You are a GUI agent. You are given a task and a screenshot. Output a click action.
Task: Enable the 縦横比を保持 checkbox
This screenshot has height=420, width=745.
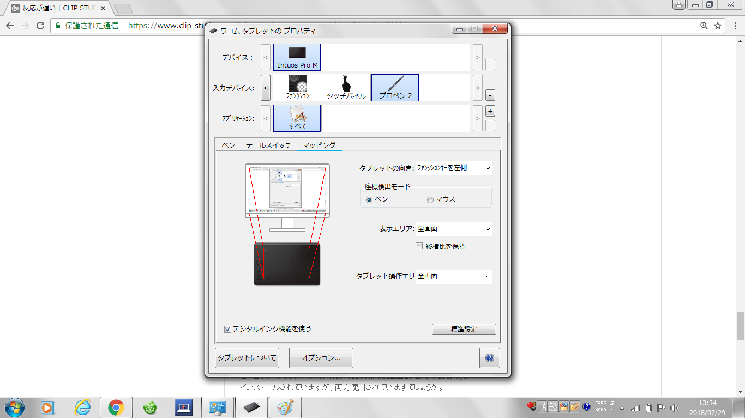pyautogui.click(x=419, y=246)
